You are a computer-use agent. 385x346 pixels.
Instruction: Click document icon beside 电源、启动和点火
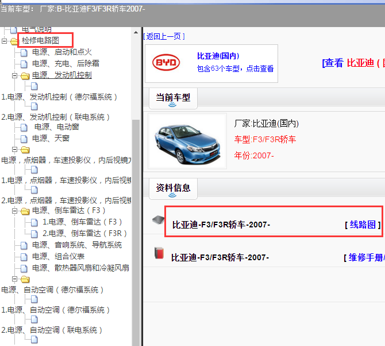[24, 52]
